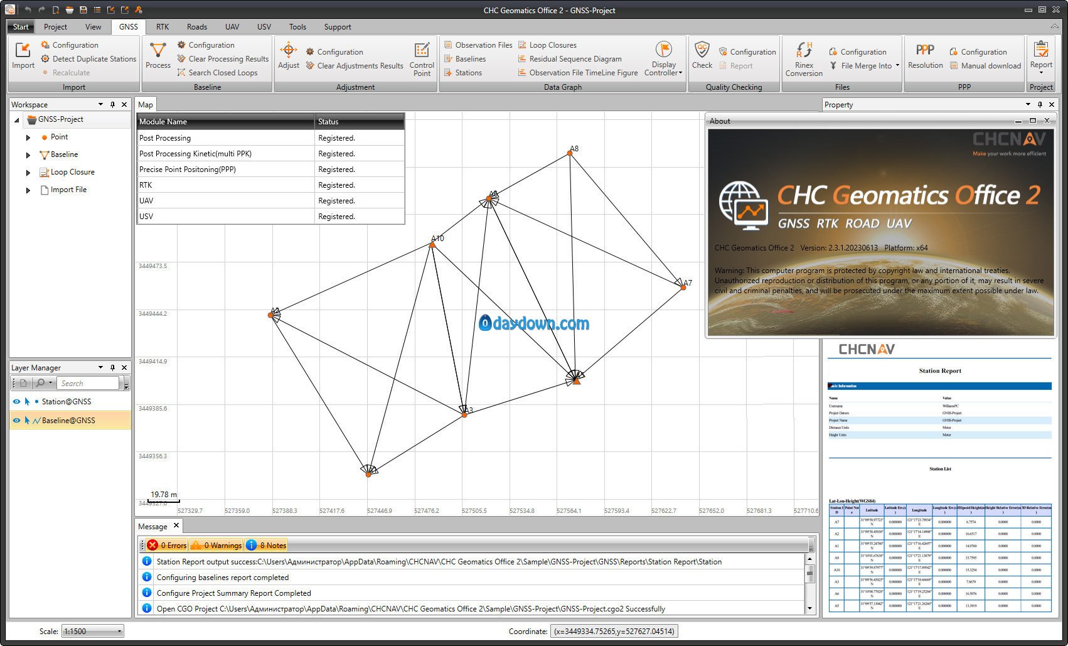This screenshot has width=1068, height=646.
Task: Collapse the GNSS-Project root node
Action: point(16,120)
